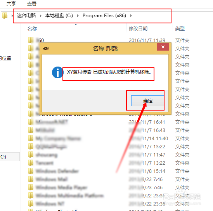
Task: Click Program Files (x86) in the breadcrumb
Action: click(x=104, y=16)
